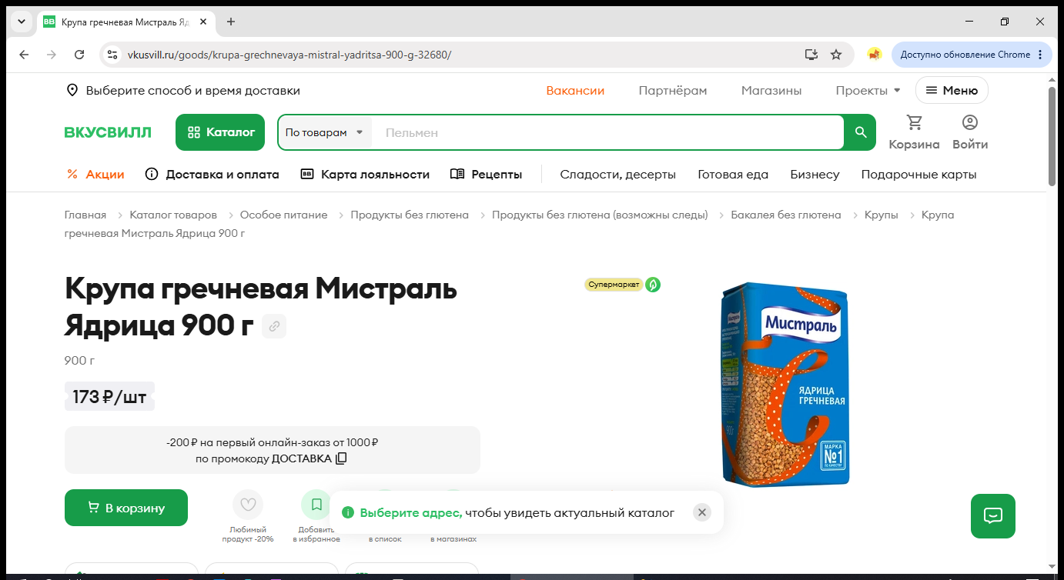This screenshot has height=580, width=1064.
Task: Open the green chat support button
Action: click(x=993, y=515)
